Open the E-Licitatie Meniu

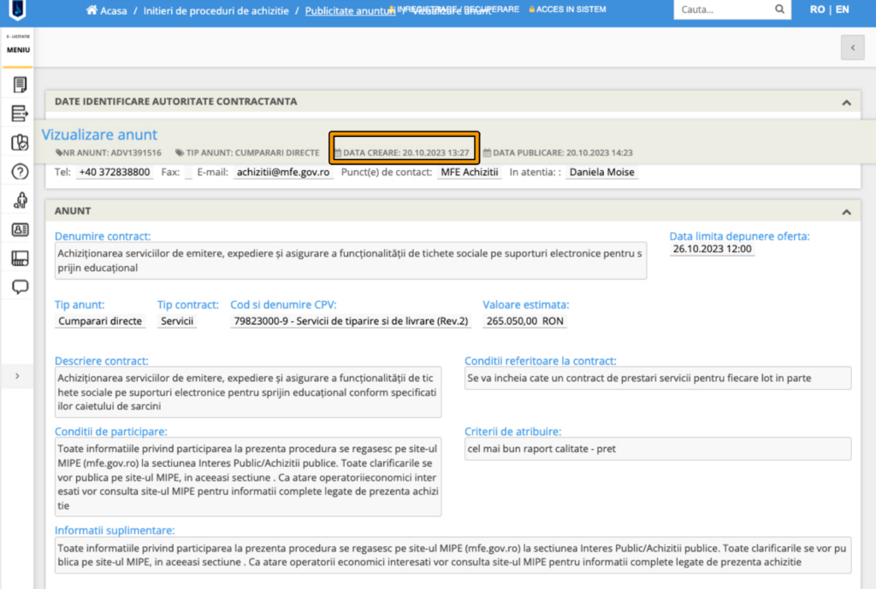tap(18, 47)
